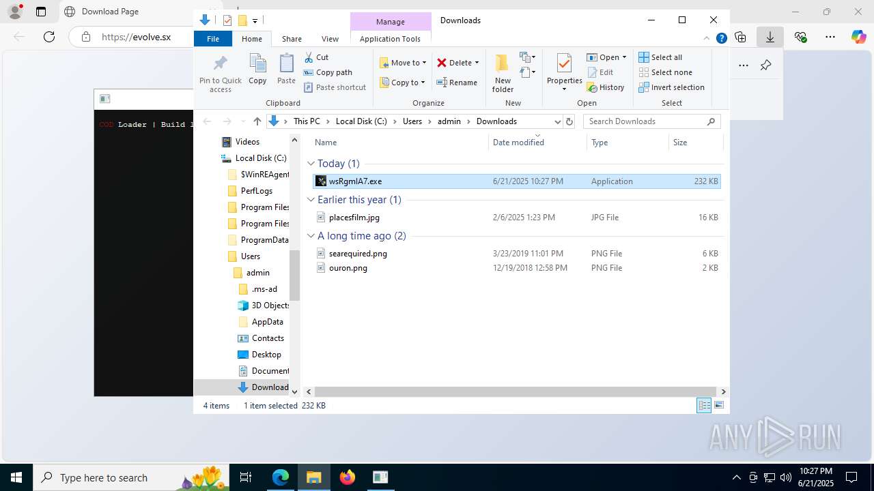The image size is (874, 491).
Task: Click the Rename button
Action: pyautogui.click(x=457, y=83)
